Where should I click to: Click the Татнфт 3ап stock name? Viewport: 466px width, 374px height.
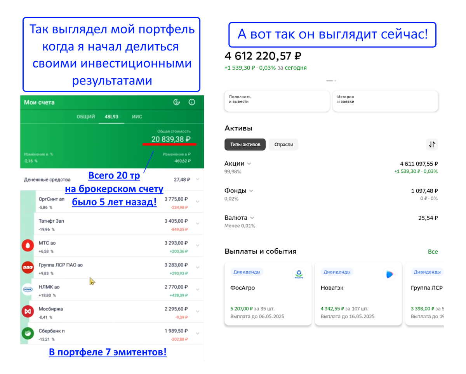51,221
